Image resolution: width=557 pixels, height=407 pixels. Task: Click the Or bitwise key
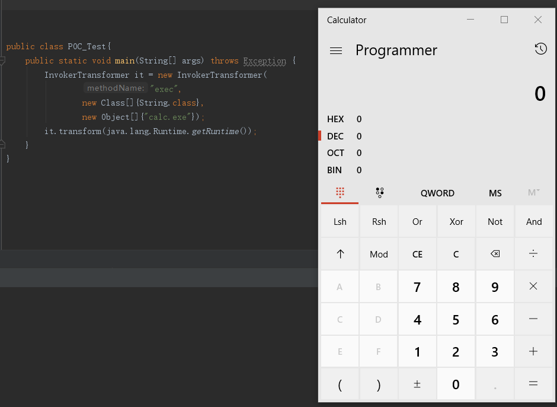pyautogui.click(x=417, y=221)
